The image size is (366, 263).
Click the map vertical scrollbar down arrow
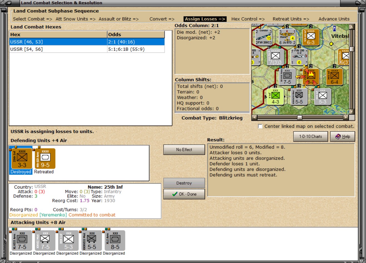352,111
